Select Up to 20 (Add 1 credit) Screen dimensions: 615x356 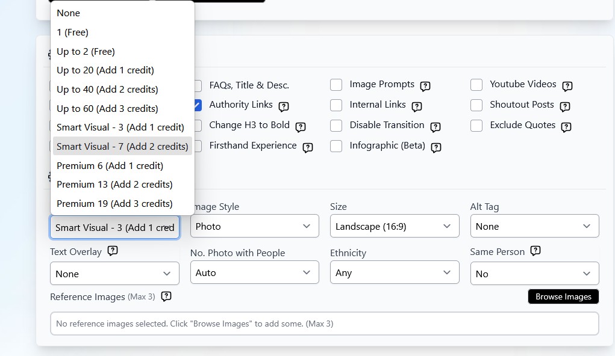point(122,70)
